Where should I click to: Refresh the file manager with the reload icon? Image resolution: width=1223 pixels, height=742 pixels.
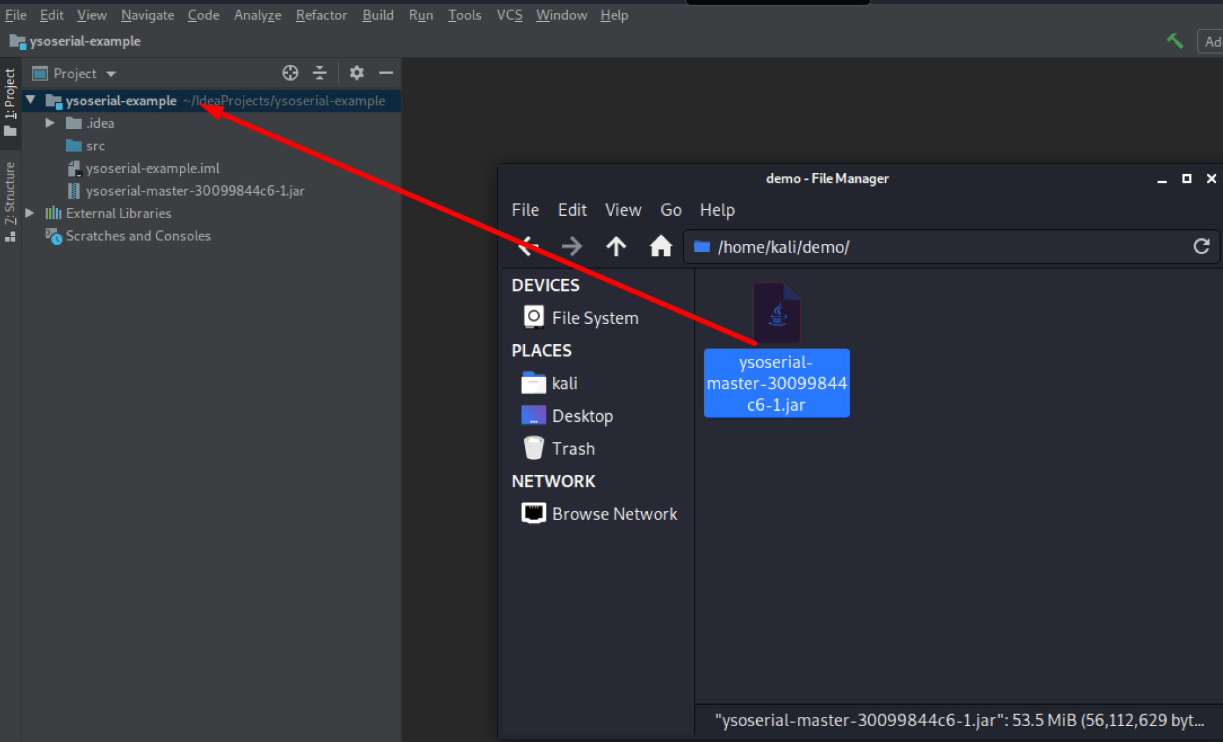[1201, 246]
